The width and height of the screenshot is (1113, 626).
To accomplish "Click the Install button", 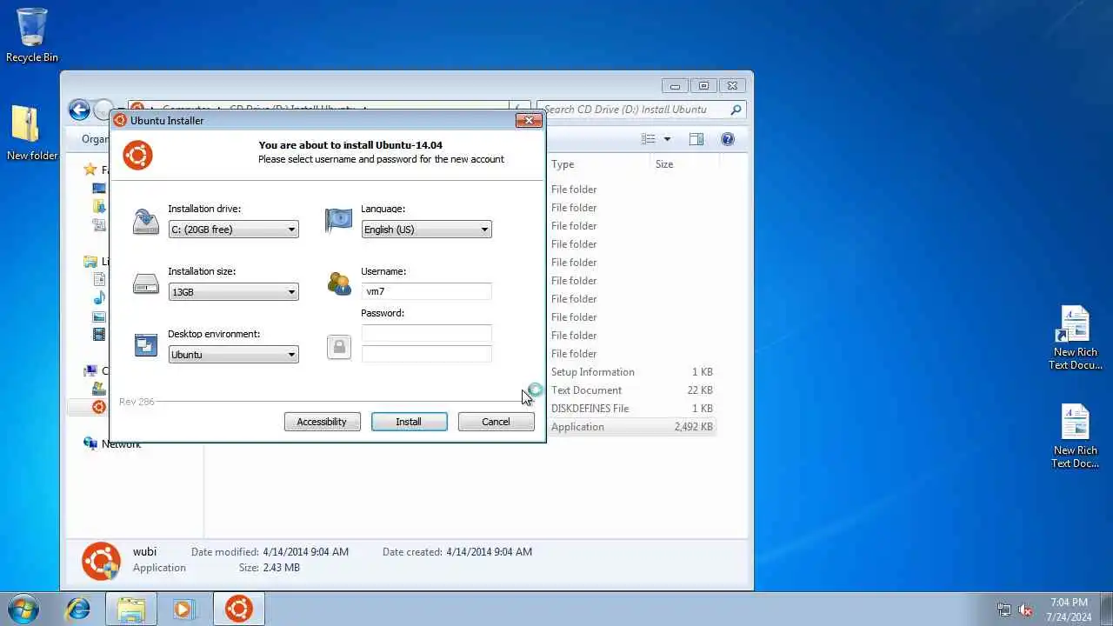I will pos(409,422).
